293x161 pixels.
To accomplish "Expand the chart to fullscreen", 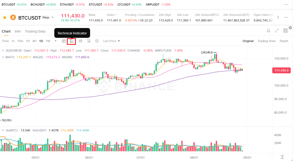I will [x=277, y=31].
